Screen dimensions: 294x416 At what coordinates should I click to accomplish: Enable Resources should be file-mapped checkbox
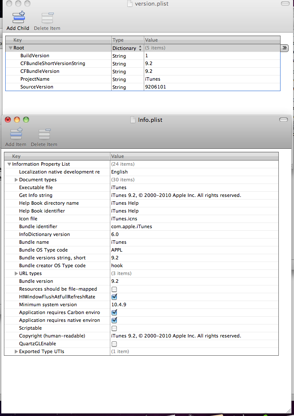(114, 289)
